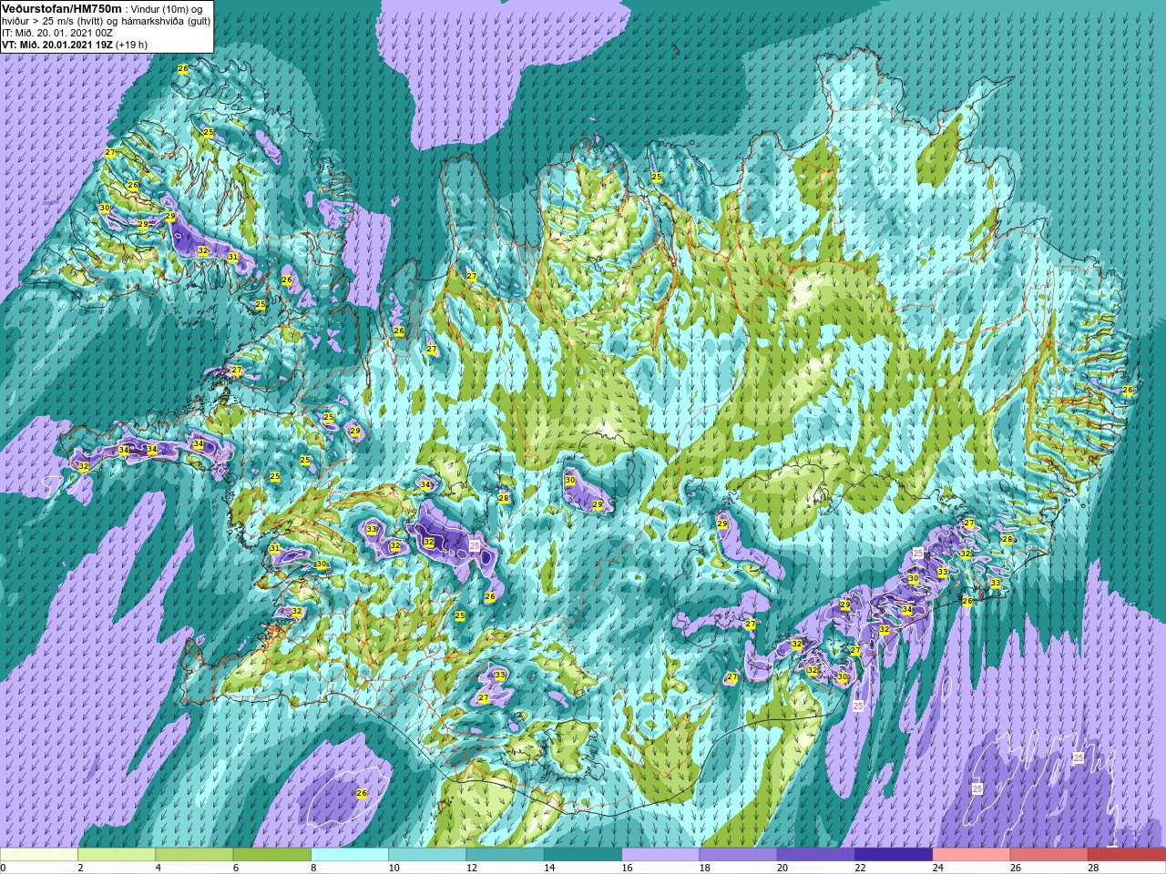The height and width of the screenshot is (874, 1166).
Task: Pick the 4–6 m/s green legend swatch
Action: coord(194,855)
